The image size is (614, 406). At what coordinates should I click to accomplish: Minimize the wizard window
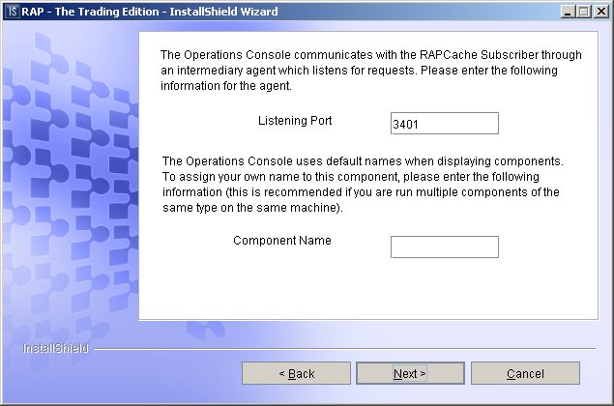(x=568, y=12)
